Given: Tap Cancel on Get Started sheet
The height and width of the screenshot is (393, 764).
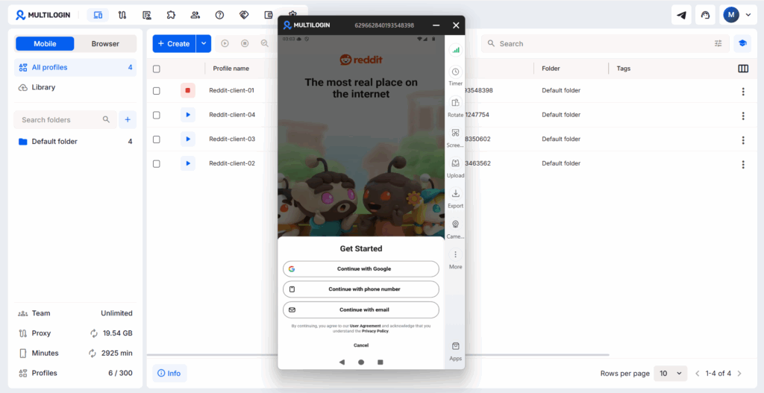Looking at the screenshot, I should click(361, 345).
